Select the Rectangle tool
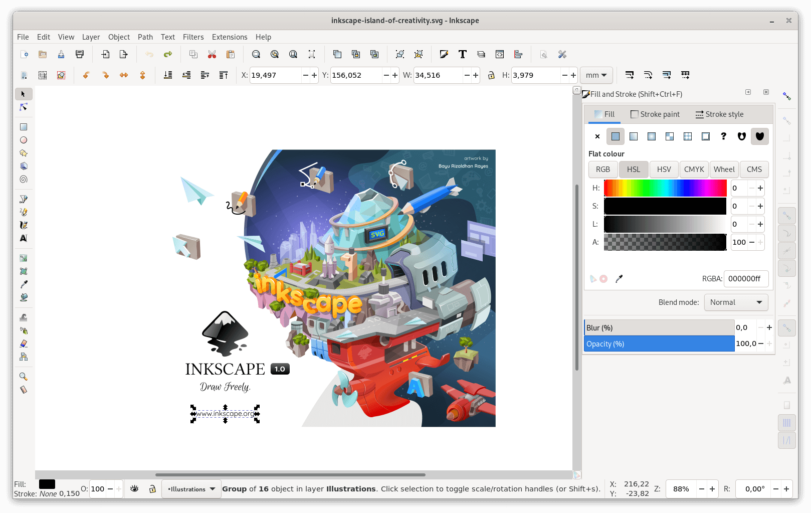The width and height of the screenshot is (811, 513). [x=23, y=127]
